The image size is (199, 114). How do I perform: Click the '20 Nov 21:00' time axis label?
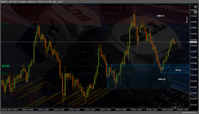click(x=74, y=110)
